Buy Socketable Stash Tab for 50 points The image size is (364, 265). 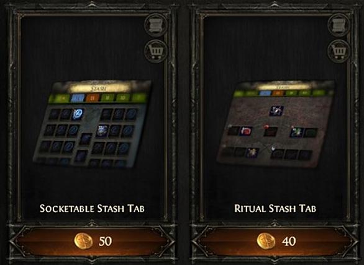click(92, 241)
